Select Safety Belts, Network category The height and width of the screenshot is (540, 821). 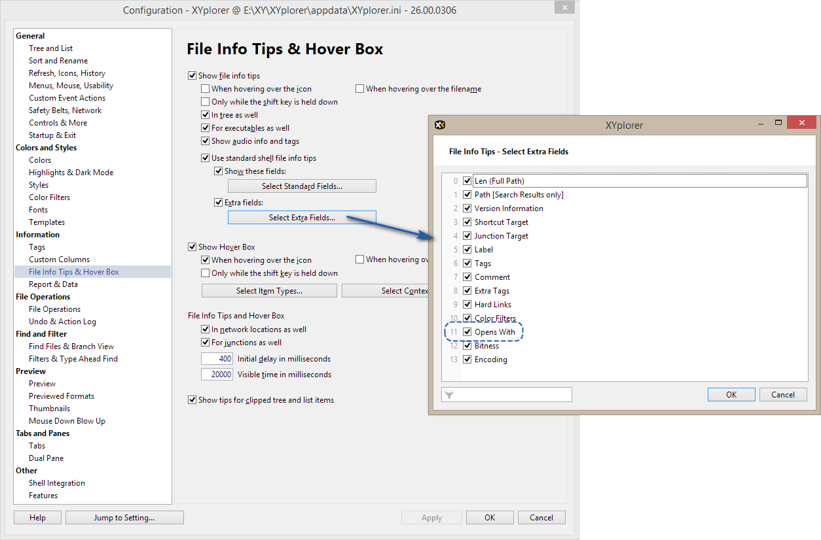tap(65, 110)
